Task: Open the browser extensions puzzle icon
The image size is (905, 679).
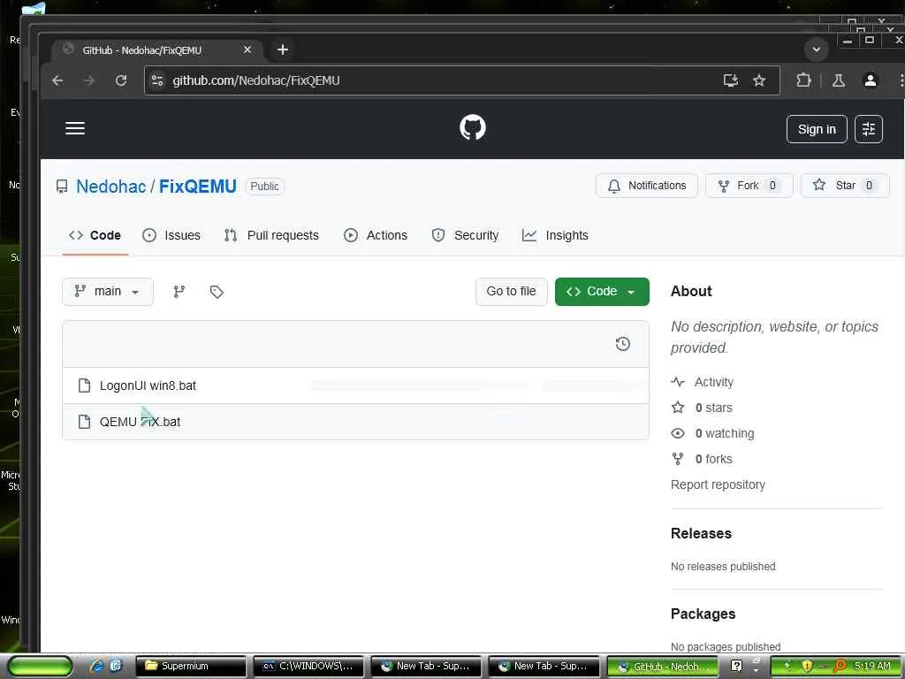Action: (x=803, y=80)
